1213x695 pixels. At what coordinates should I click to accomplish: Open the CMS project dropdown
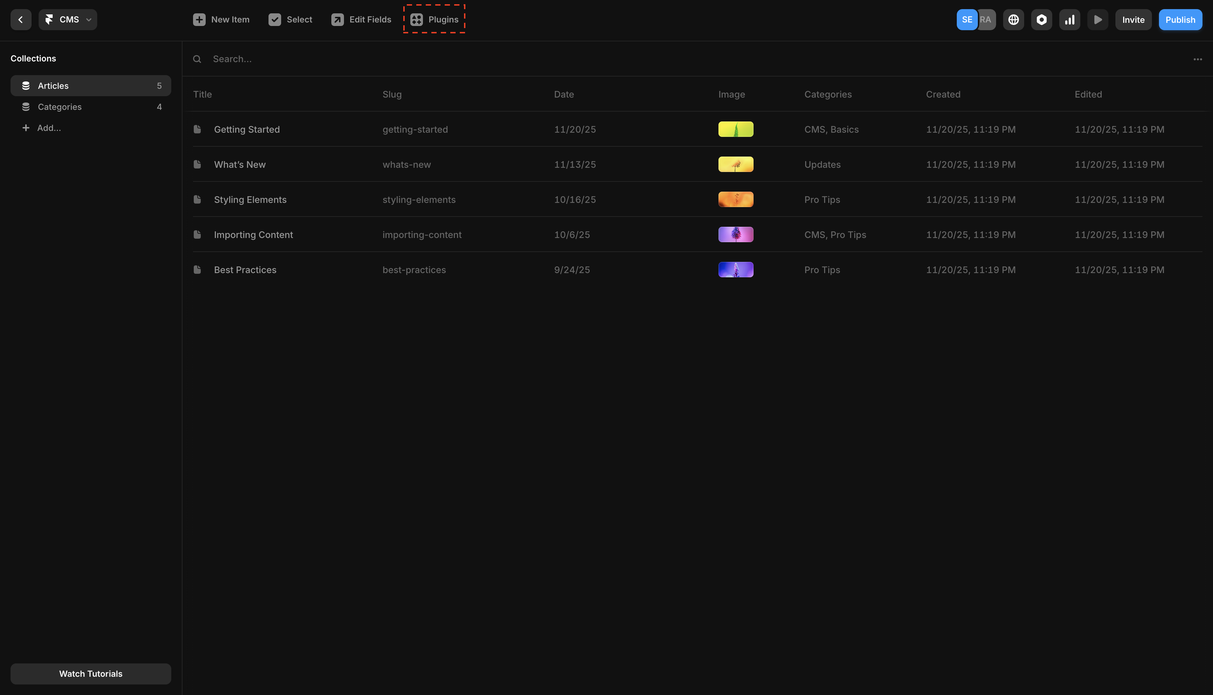(x=68, y=19)
